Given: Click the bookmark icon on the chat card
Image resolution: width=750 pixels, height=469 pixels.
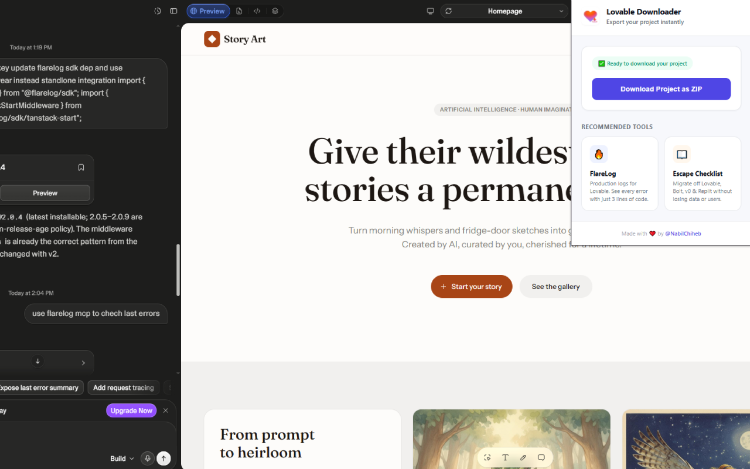Looking at the screenshot, I should point(81,168).
